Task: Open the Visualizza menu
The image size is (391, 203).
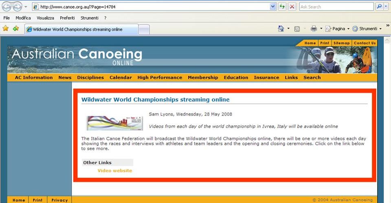Action: (x=45, y=18)
